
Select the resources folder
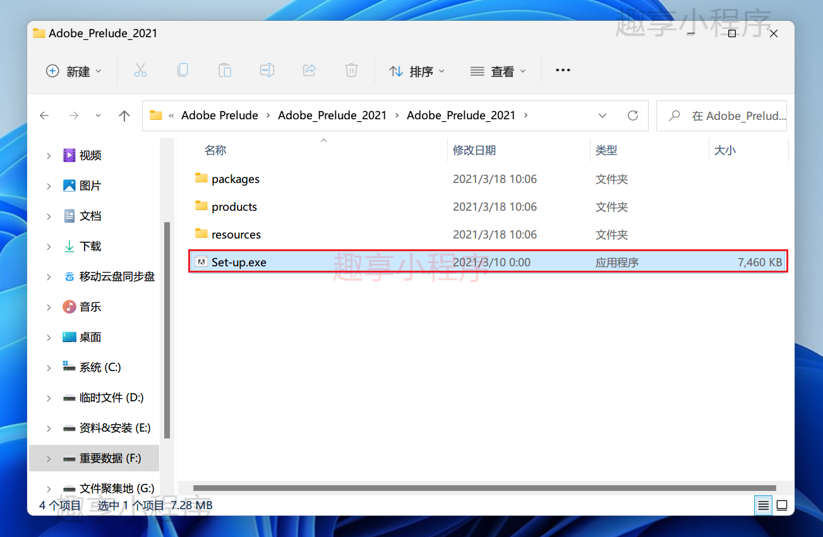point(488,235)
